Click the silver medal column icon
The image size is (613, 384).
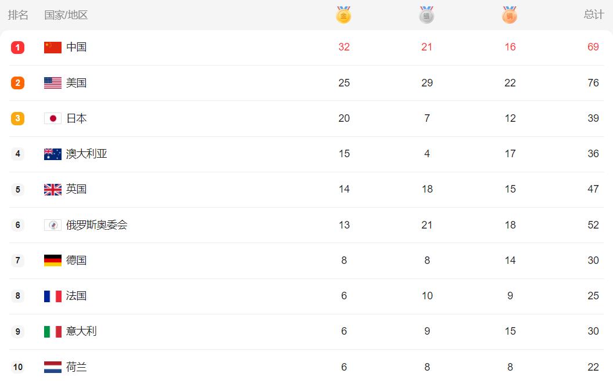[x=427, y=15]
